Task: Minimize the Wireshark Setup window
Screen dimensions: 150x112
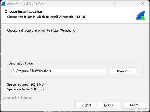Action: point(115,4)
